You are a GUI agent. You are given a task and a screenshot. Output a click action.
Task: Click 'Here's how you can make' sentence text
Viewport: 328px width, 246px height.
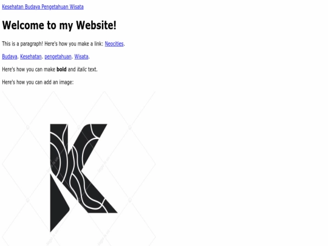29,69
